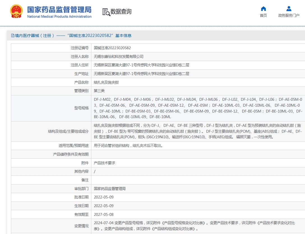
Task: Click the 注册人名称 label cell
Action: click(x=51, y=57)
